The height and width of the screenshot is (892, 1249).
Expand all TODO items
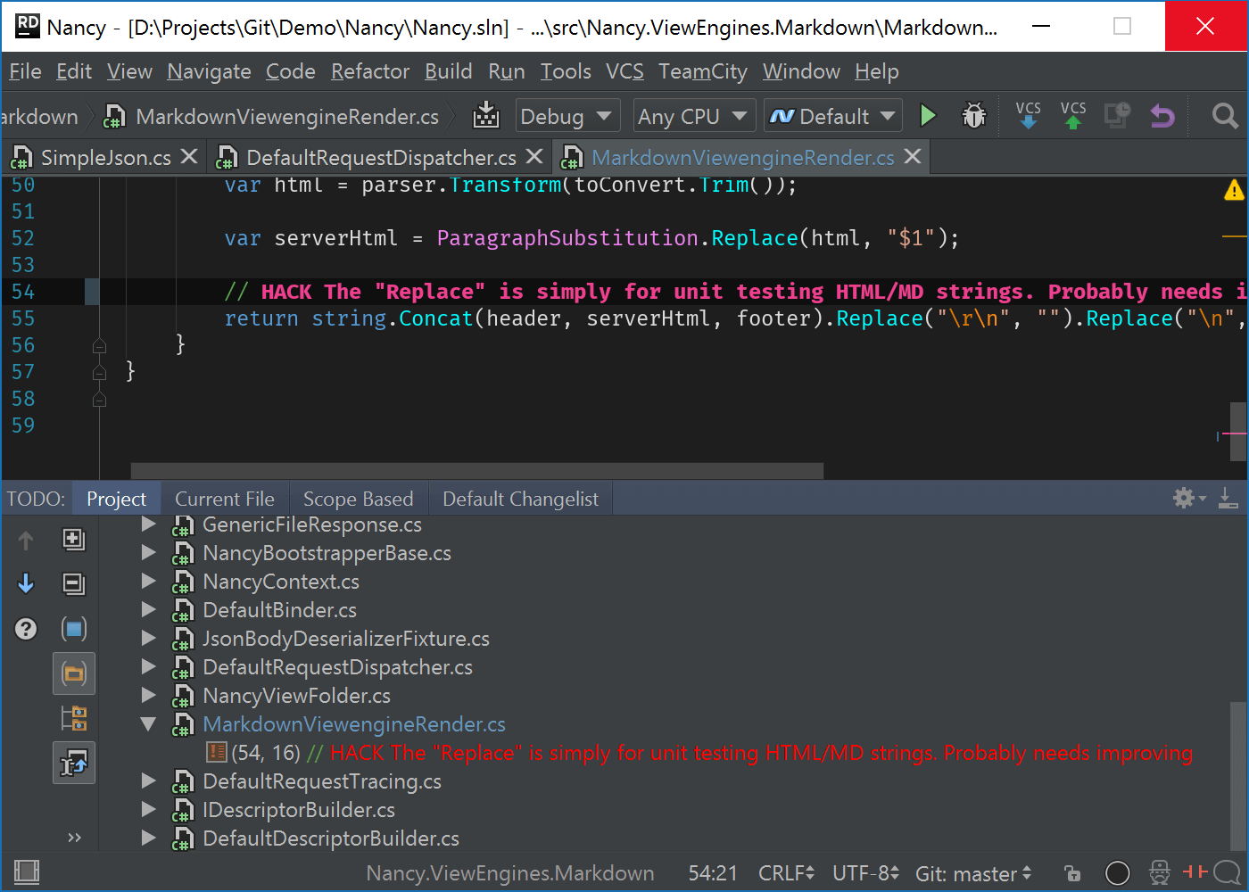point(74,539)
